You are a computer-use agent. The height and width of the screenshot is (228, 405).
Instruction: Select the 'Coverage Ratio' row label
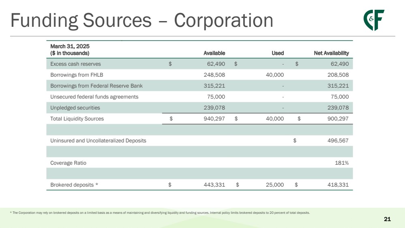tap(68, 163)
